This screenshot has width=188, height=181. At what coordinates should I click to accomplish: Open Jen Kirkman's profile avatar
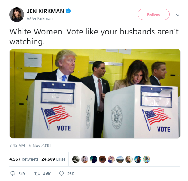click(17, 15)
